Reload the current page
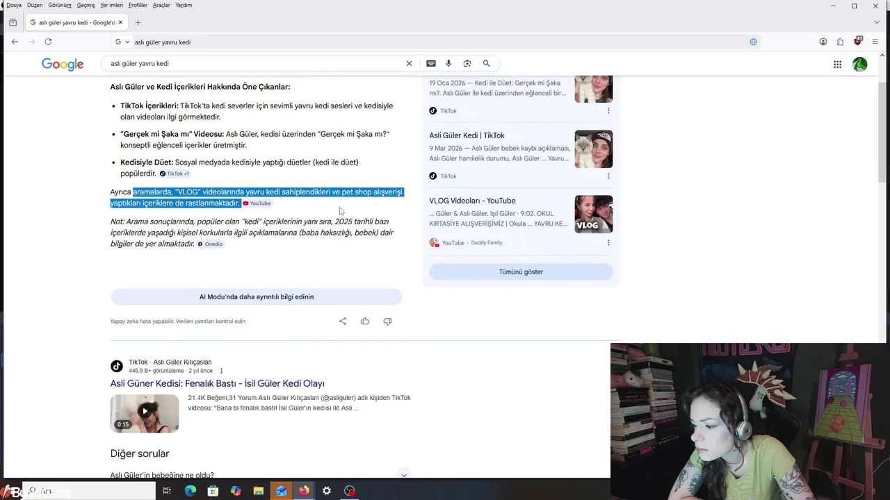 click(48, 42)
